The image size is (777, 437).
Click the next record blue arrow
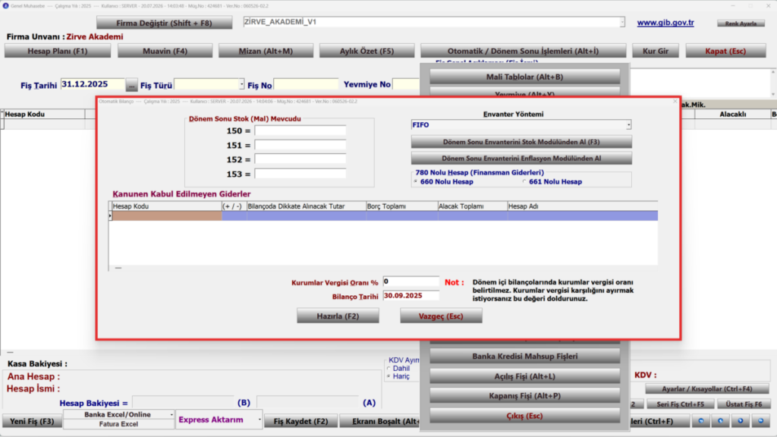pyautogui.click(x=741, y=420)
